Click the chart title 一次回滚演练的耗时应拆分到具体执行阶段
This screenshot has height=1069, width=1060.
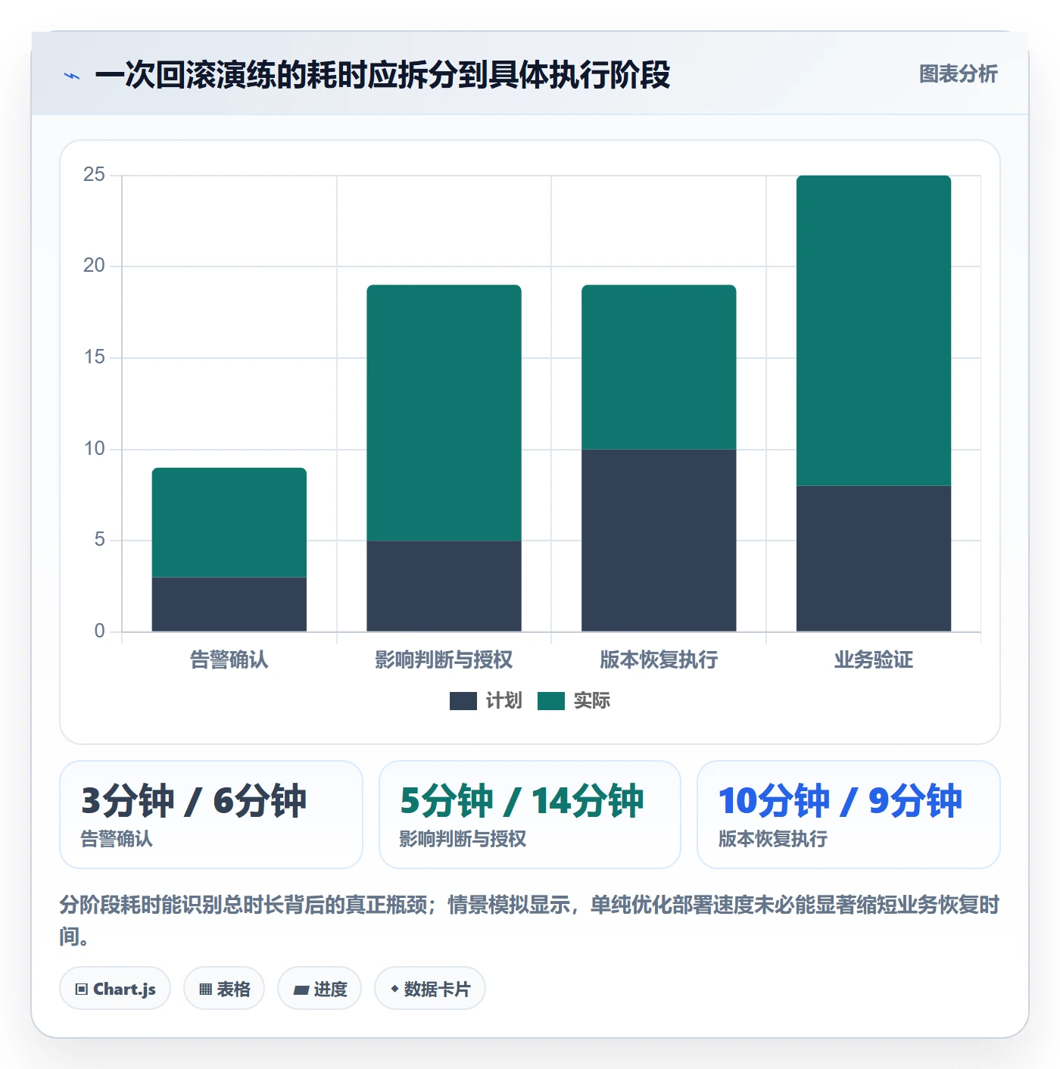click(x=382, y=75)
